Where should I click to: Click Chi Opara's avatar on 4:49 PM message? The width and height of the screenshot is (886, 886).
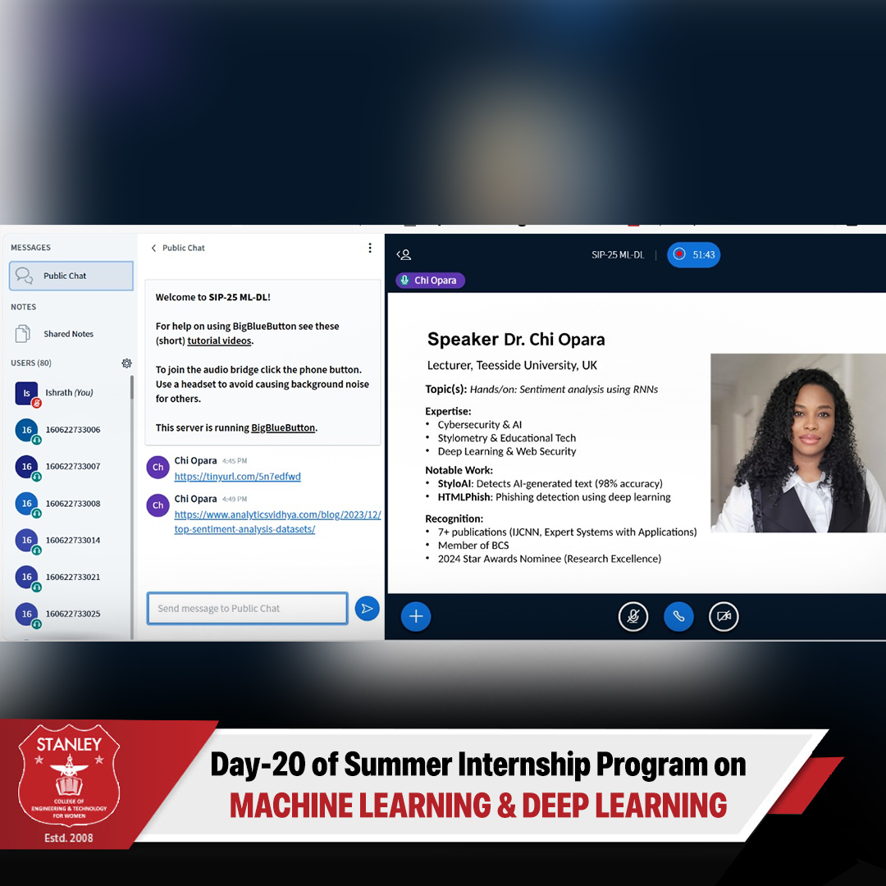[x=158, y=505]
